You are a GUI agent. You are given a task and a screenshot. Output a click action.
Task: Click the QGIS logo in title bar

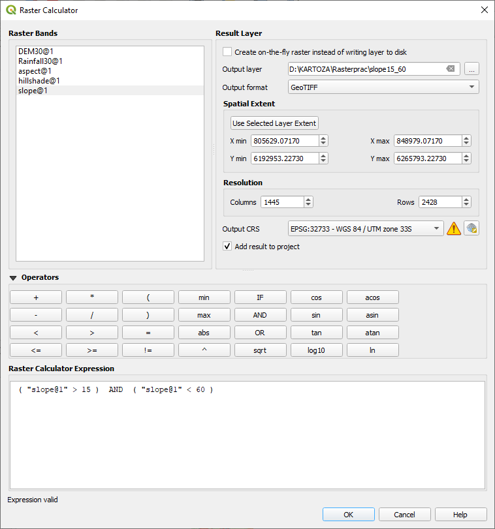(x=11, y=10)
